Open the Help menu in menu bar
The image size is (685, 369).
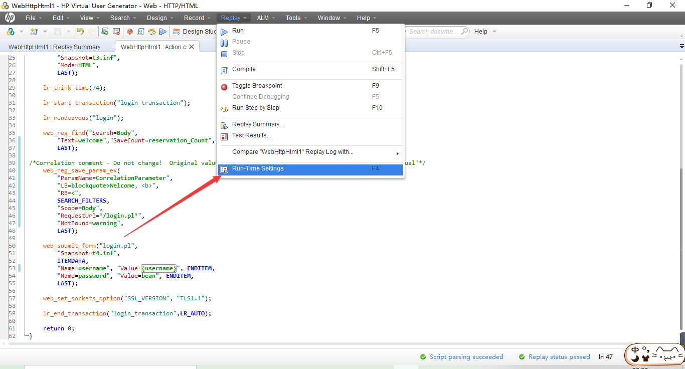(367, 18)
